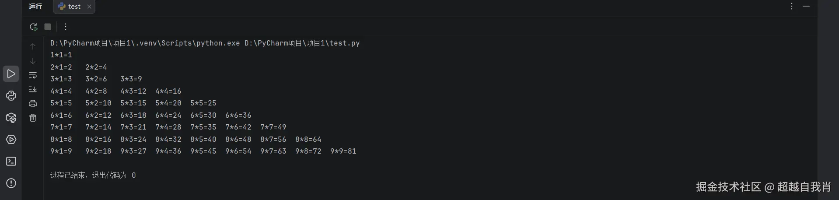Rerun the test script
This screenshot has height=200, width=839.
click(x=33, y=27)
